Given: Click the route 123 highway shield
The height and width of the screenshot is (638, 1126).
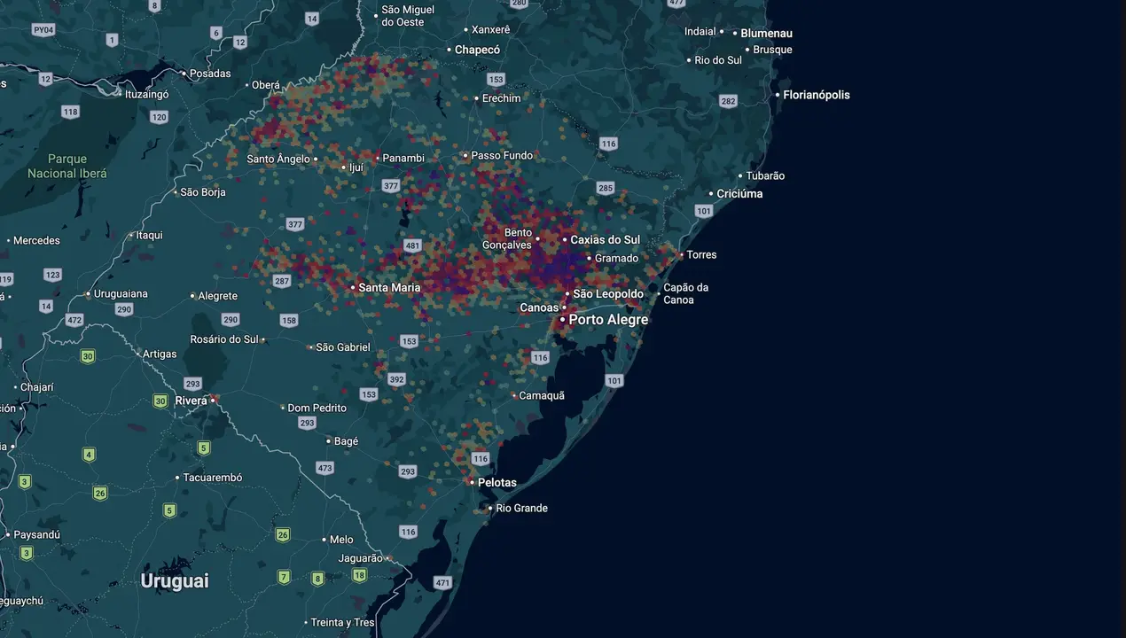Looking at the screenshot, I should click(x=52, y=276).
